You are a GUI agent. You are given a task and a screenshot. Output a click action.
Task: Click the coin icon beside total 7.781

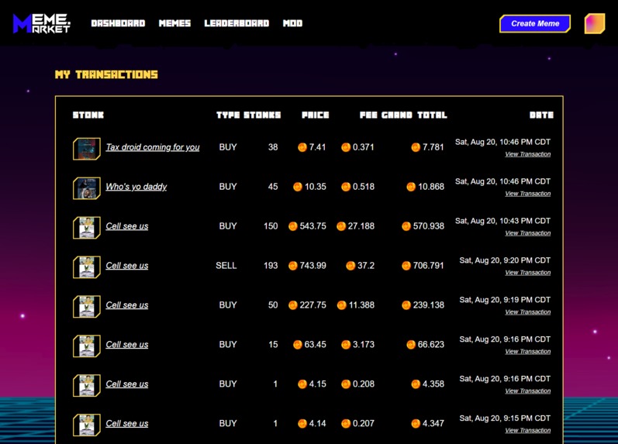point(416,147)
